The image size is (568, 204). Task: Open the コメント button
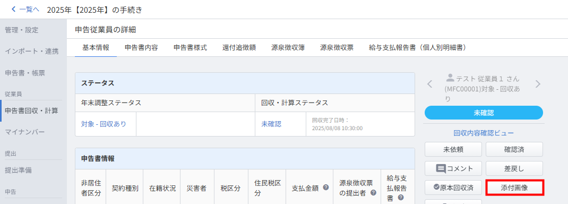(453, 168)
